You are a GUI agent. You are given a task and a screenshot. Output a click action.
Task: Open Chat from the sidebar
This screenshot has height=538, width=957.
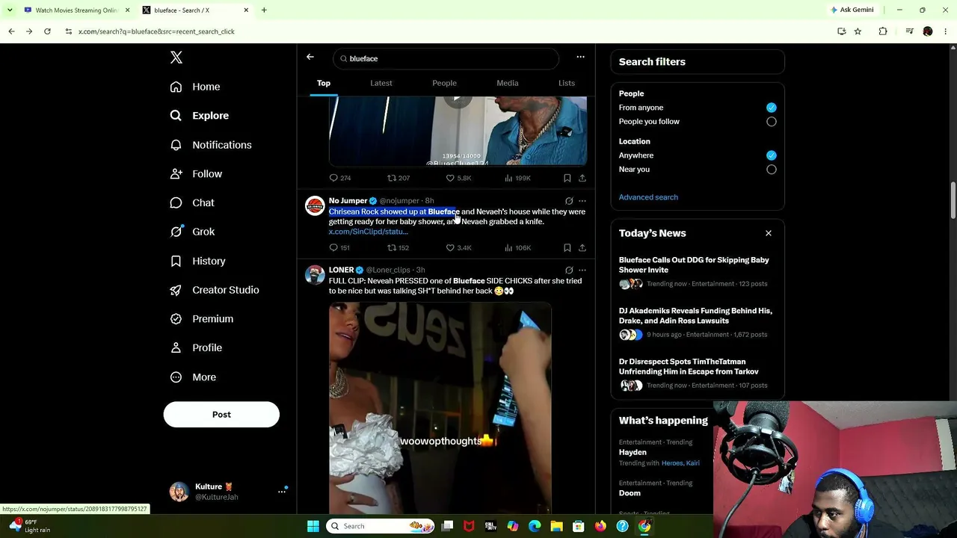click(192, 202)
